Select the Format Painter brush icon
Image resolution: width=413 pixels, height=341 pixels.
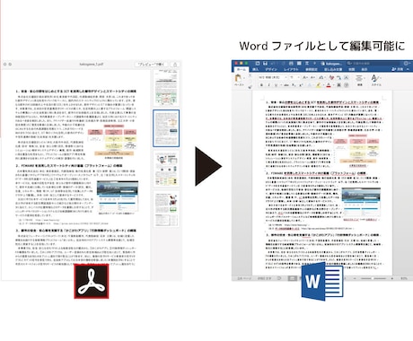click(250, 87)
